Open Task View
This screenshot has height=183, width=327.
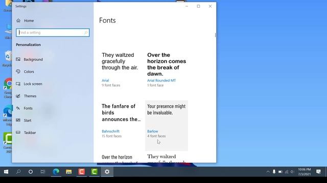[x=43, y=172]
